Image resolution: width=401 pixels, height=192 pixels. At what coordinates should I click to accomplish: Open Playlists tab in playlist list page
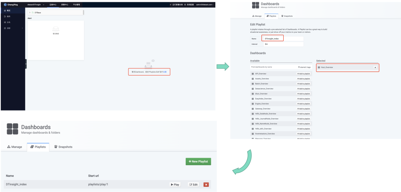pyautogui.click(x=38, y=147)
